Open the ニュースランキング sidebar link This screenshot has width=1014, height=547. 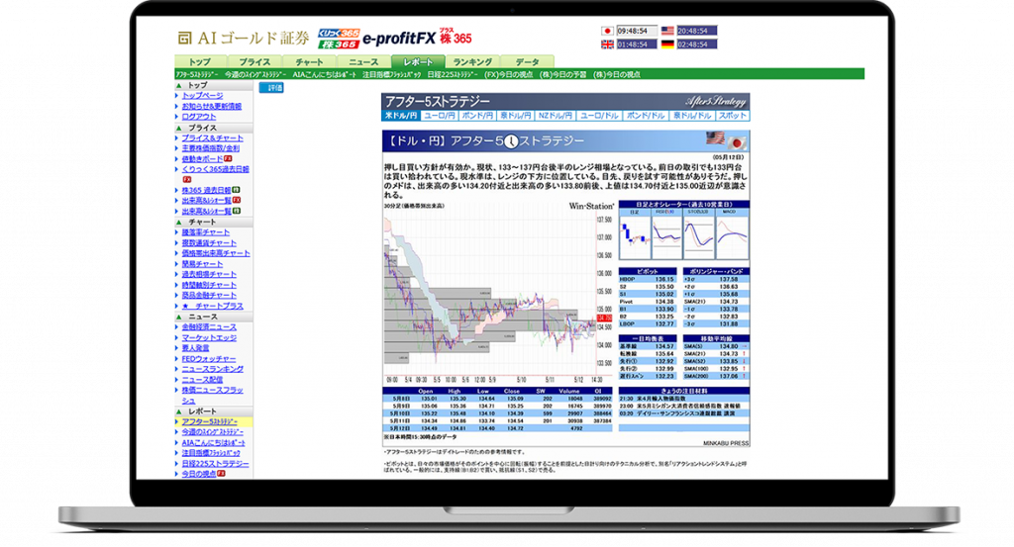[213, 369]
